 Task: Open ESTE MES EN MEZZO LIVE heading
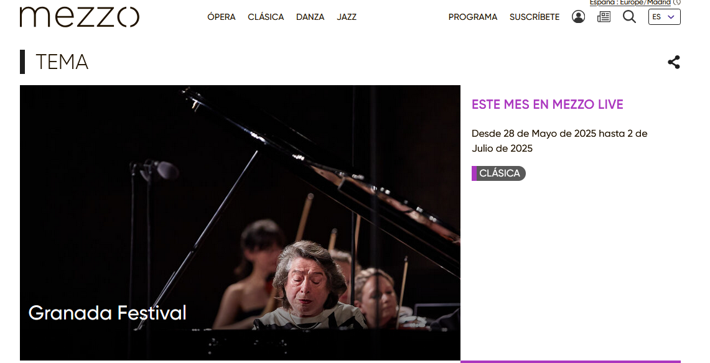click(548, 104)
